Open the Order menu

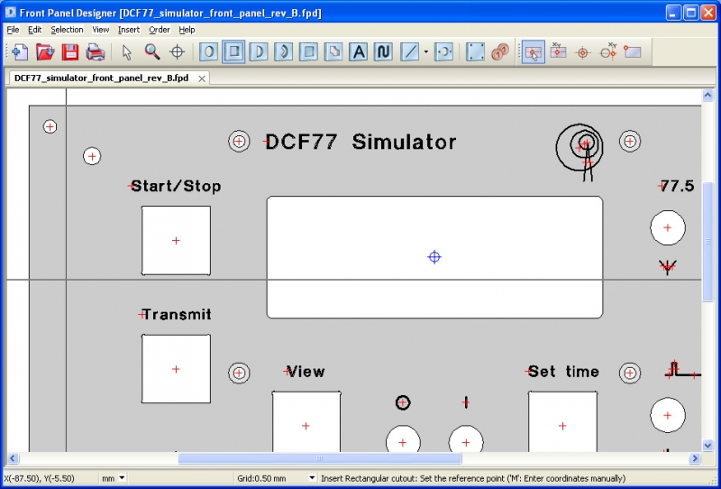click(x=160, y=30)
